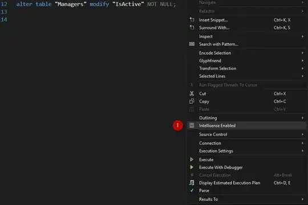Select Execute With Debugger entry
This screenshot has width=308, height=205.
[x=246, y=167]
